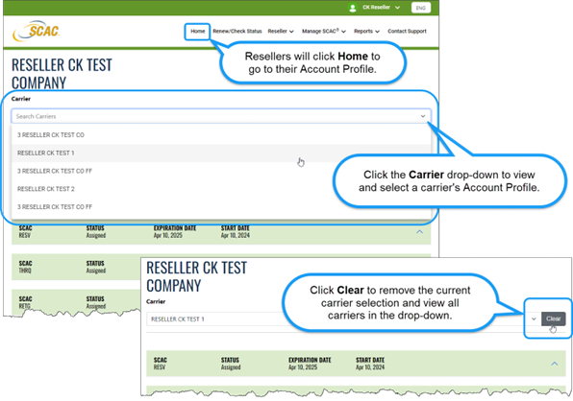Select carrier RESELLER CK TEST 1 in list
573x401 pixels.
pyautogui.click(x=221, y=153)
